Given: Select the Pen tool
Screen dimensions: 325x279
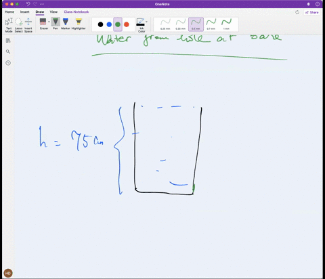Looking at the screenshot, I should (x=56, y=24).
